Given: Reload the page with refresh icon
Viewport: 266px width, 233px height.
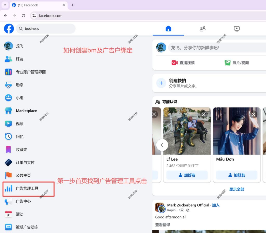Looking at the screenshot, I should point(23,16).
